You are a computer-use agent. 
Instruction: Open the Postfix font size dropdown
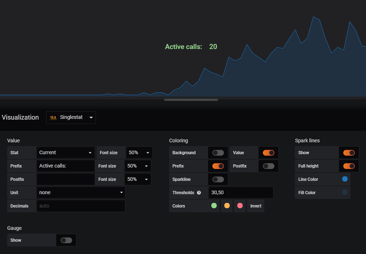(x=139, y=179)
